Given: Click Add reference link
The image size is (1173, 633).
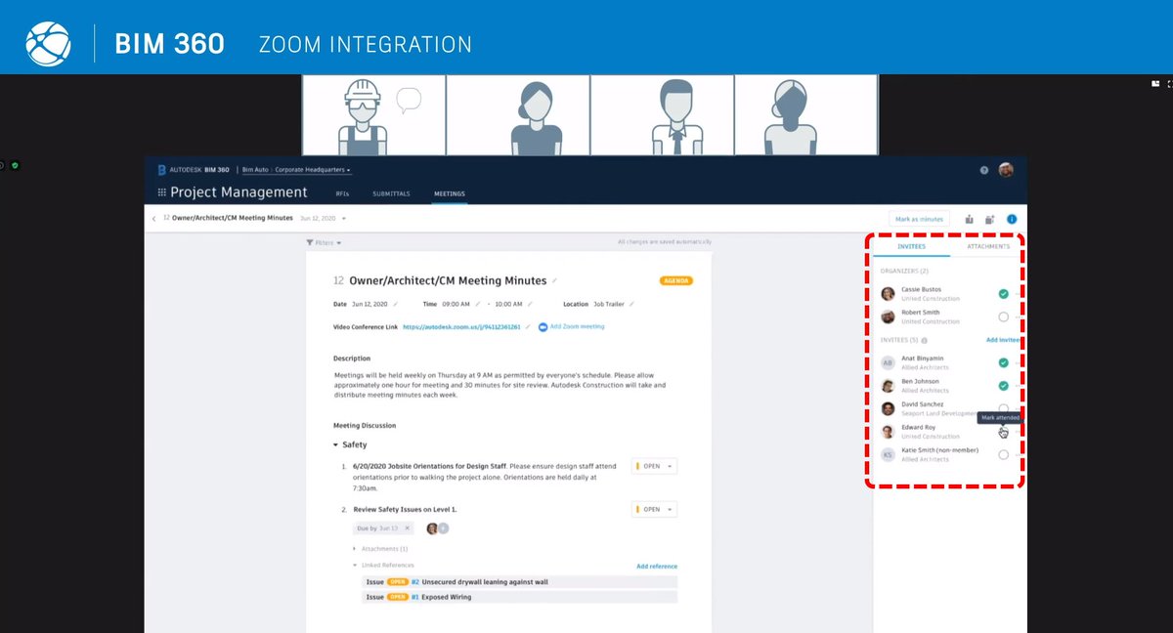Looking at the screenshot, I should coord(657,567).
